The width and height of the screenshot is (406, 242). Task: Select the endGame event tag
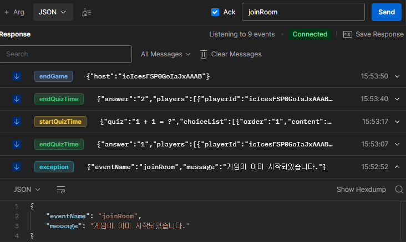click(x=53, y=76)
